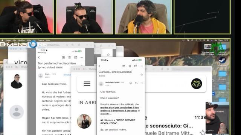
Task: Click sender avatar in 'Non perdiamoci' email
Action: point(41,75)
